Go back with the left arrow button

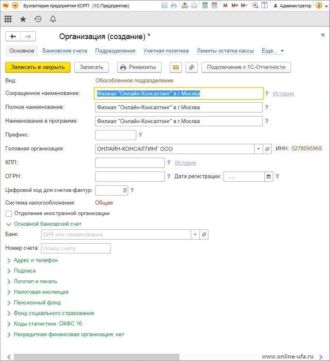(x=13, y=36)
